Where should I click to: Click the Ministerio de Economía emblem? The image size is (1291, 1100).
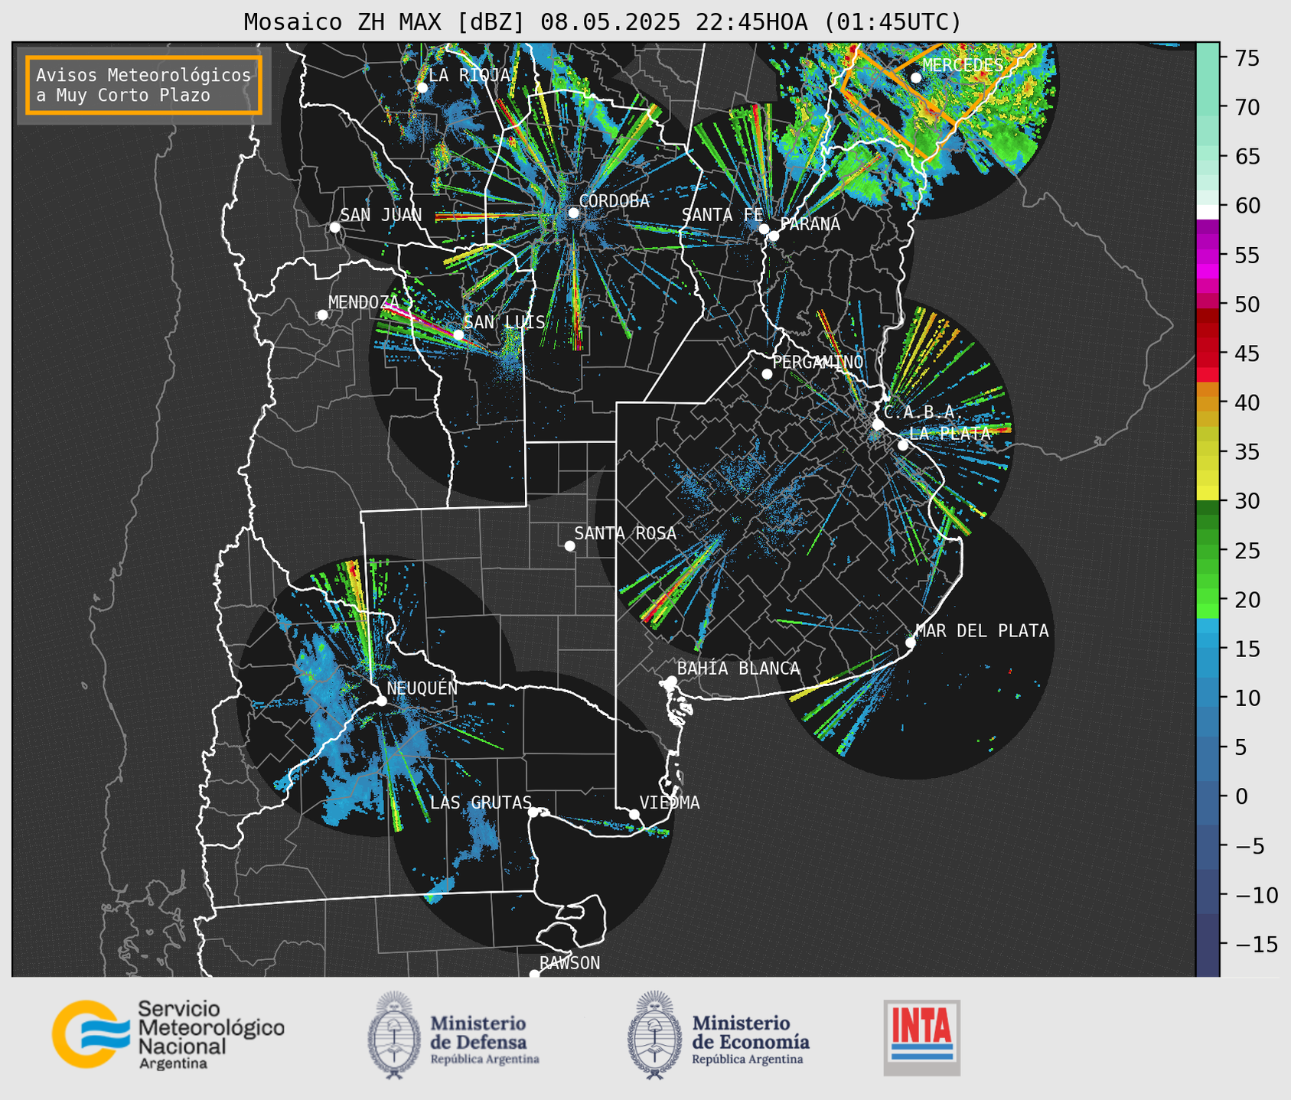coord(655,1035)
